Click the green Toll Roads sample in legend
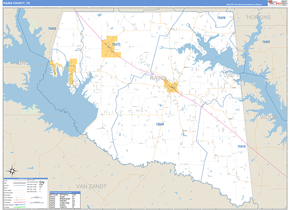289x210 pixels. pyautogui.click(x=20, y=207)
